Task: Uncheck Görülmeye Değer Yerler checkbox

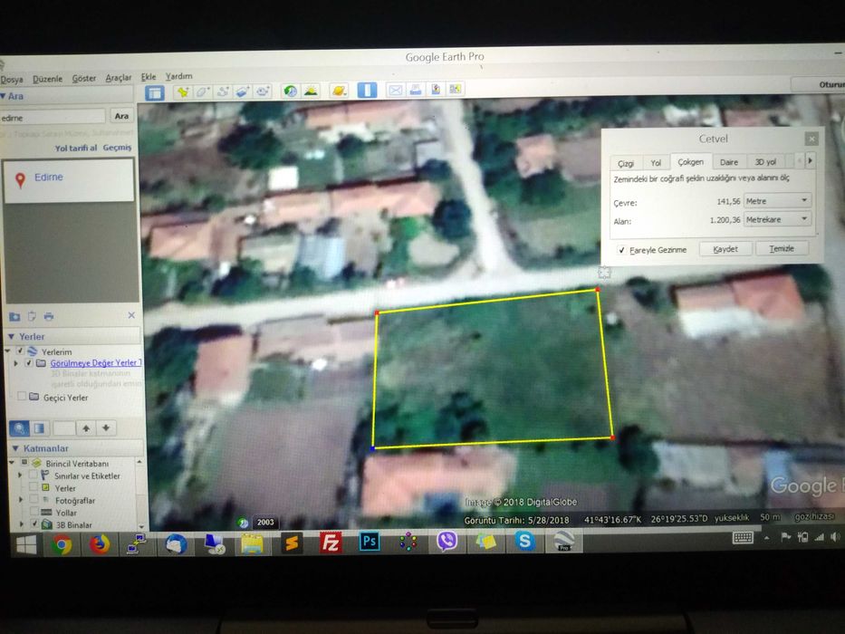Action: coord(29,363)
